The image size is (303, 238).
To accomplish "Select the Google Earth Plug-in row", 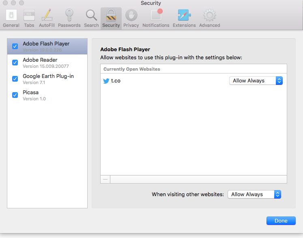I will pyautogui.click(x=47, y=79).
